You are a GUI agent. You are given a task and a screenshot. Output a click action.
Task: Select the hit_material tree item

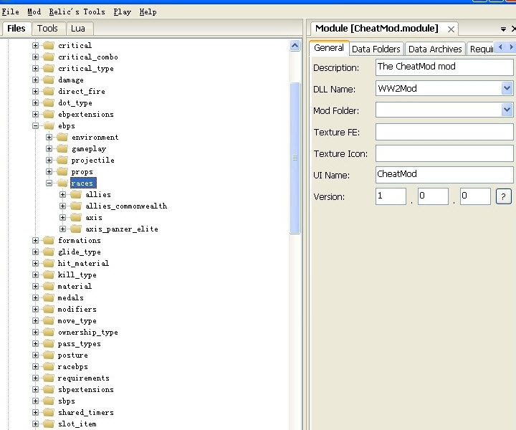point(83,264)
